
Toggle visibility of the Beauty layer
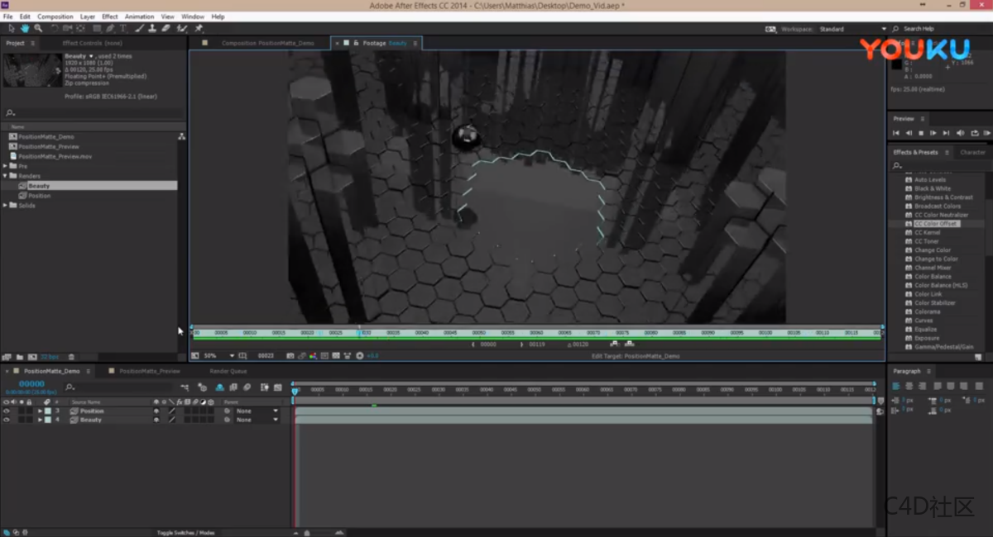(x=7, y=420)
